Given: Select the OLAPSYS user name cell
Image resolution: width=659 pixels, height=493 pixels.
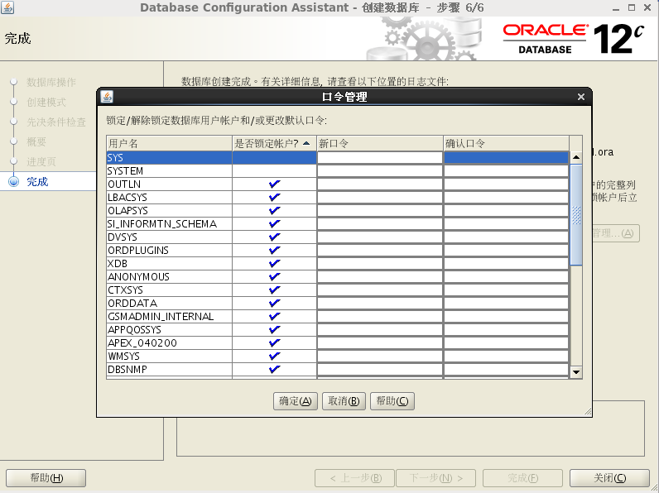Looking at the screenshot, I should tap(170, 210).
